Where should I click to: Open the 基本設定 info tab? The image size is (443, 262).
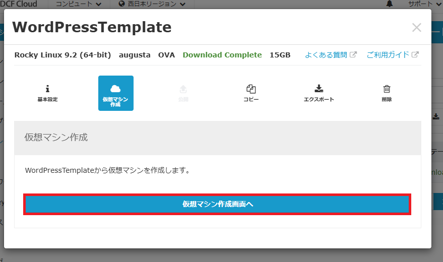[47, 93]
